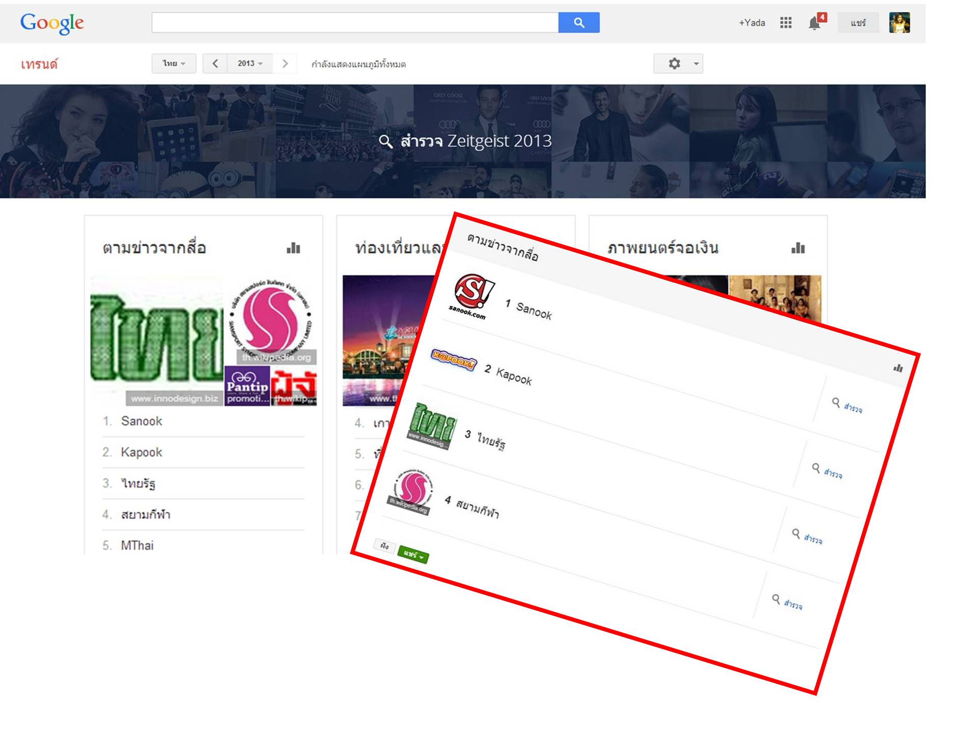This screenshot has width=979, height=734.
Task: Open the +Yada profile link
Action: pyautogui.click(x=752, y=22)
